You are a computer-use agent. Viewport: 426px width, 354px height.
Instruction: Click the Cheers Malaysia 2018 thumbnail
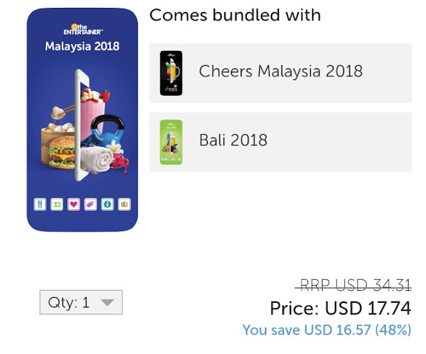click(x=171, y=73)
